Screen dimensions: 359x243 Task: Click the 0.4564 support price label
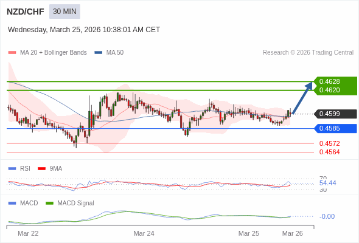pos(329,152)
